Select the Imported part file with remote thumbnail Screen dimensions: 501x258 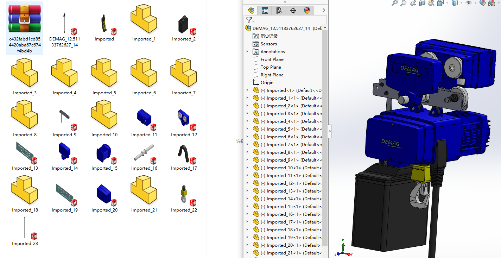click(x=104, y=25)
